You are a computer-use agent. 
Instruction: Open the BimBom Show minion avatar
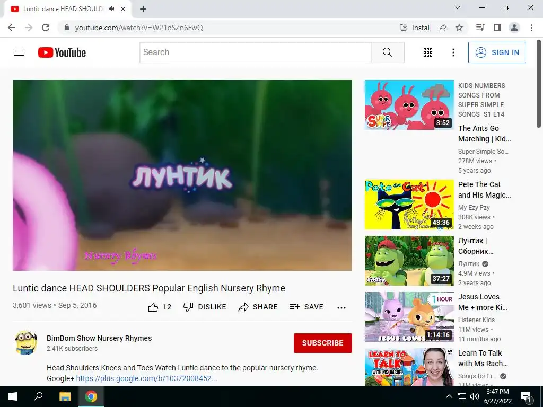click(27, 342)
